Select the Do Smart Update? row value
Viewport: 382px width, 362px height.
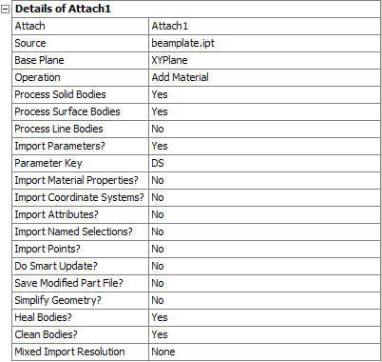pyautogui.click(x=264, y=266)
